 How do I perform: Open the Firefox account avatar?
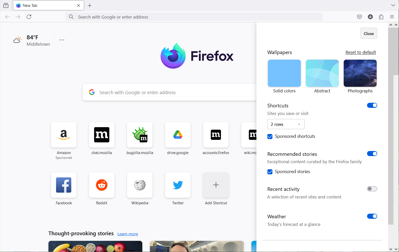370,17
